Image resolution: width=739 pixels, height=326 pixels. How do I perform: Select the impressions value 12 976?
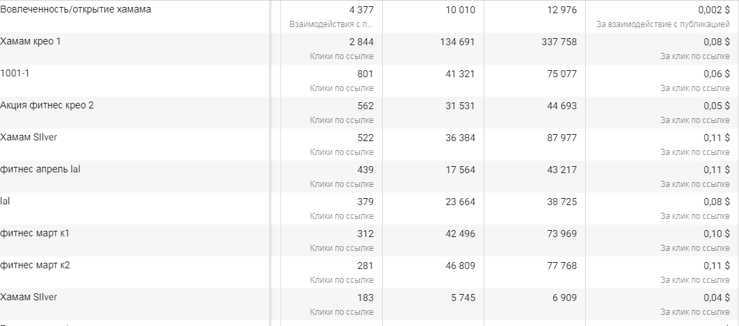coord(562,10)
